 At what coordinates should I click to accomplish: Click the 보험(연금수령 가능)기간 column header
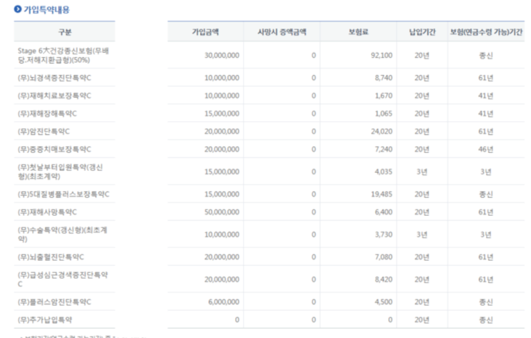pos(486,32)
